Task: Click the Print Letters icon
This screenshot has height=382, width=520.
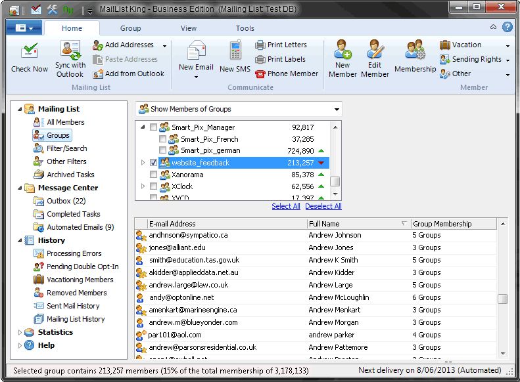Action: [260, 45]
